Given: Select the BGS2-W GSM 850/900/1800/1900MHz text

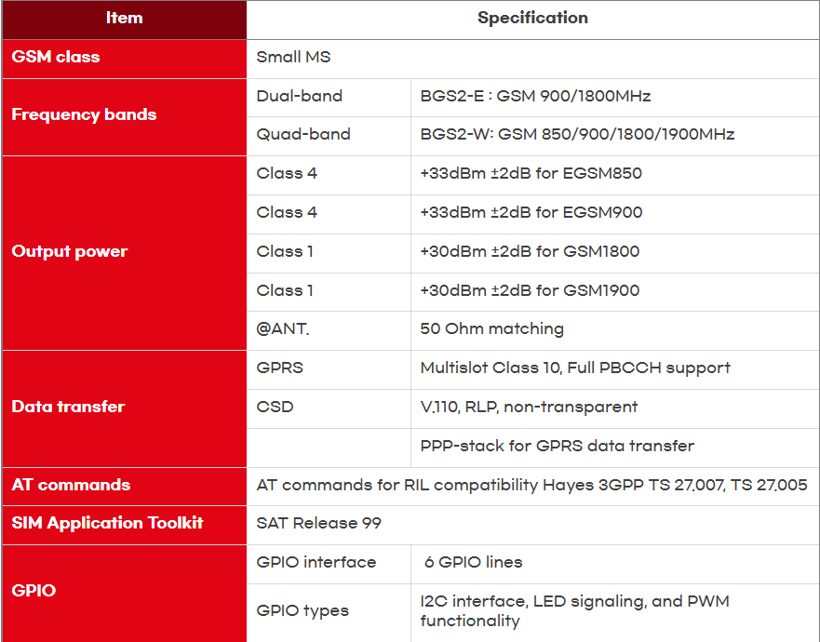Looking at the screenshot, I should tap(577, 135).
